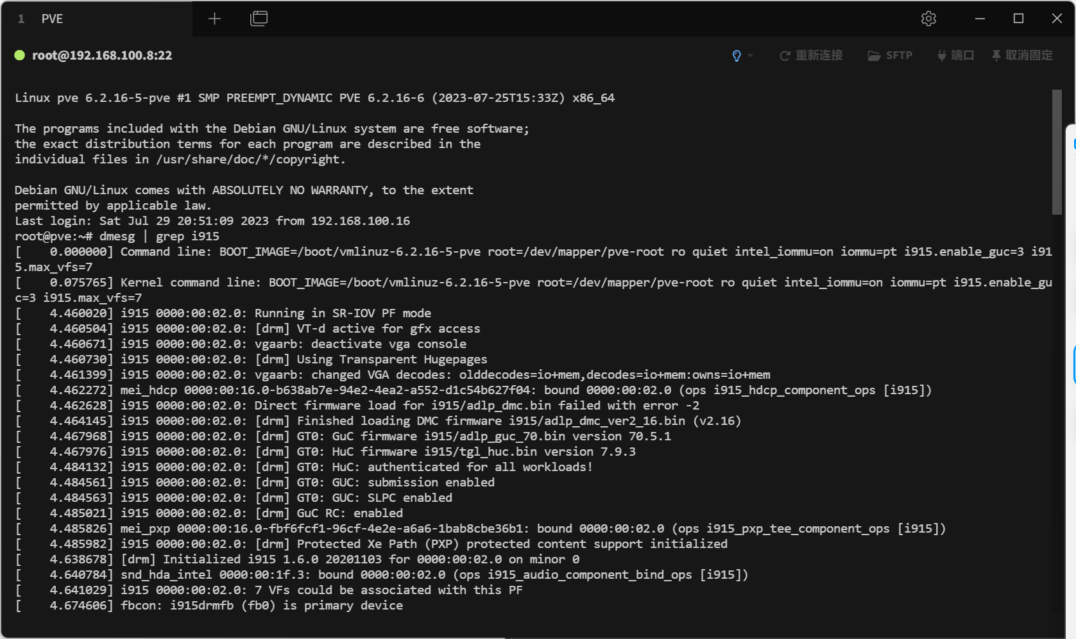Click the root@192.168.100.8:22 host label
The height and width of the screenshot is (639, 1076).
pyautogui.click(x=102, y=56)
